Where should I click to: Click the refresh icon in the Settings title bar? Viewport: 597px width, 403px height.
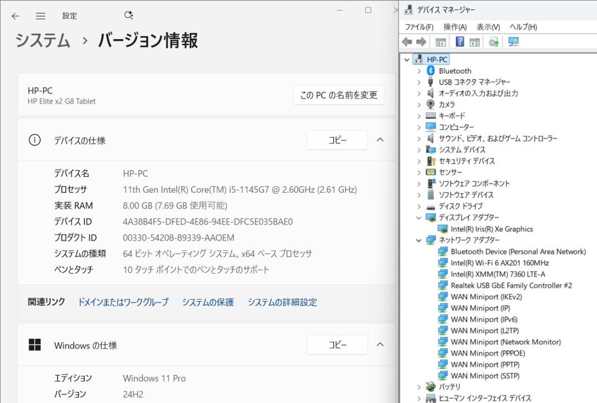(x=128, y=16)
